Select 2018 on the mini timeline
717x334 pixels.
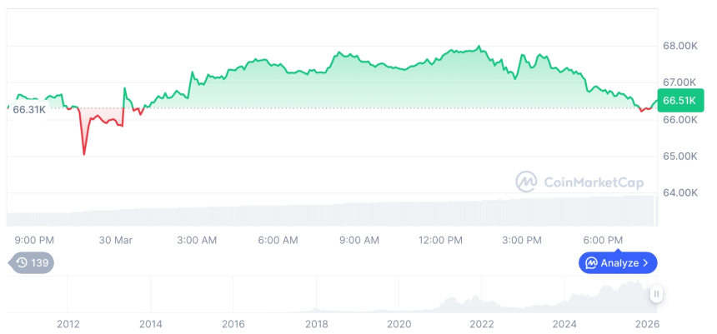pos(316,323)
